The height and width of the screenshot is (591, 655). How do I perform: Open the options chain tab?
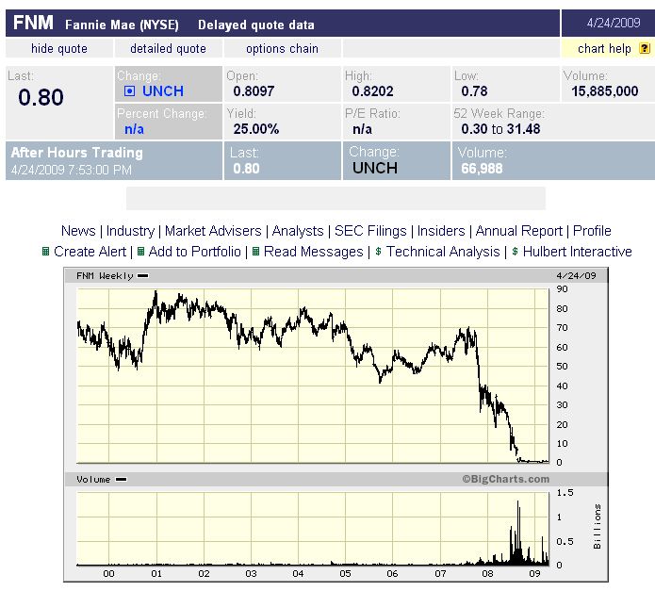click(x=282, y=48)
